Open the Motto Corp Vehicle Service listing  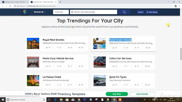(x=58, y=58)
